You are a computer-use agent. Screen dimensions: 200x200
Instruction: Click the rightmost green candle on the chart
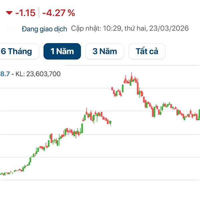click(199, 114)
